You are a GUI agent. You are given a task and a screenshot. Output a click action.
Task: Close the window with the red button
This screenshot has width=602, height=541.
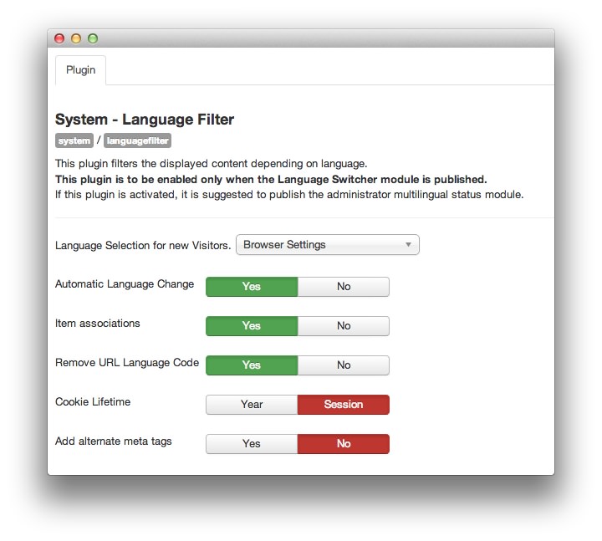pyautogui.click(x=59, y=38)
